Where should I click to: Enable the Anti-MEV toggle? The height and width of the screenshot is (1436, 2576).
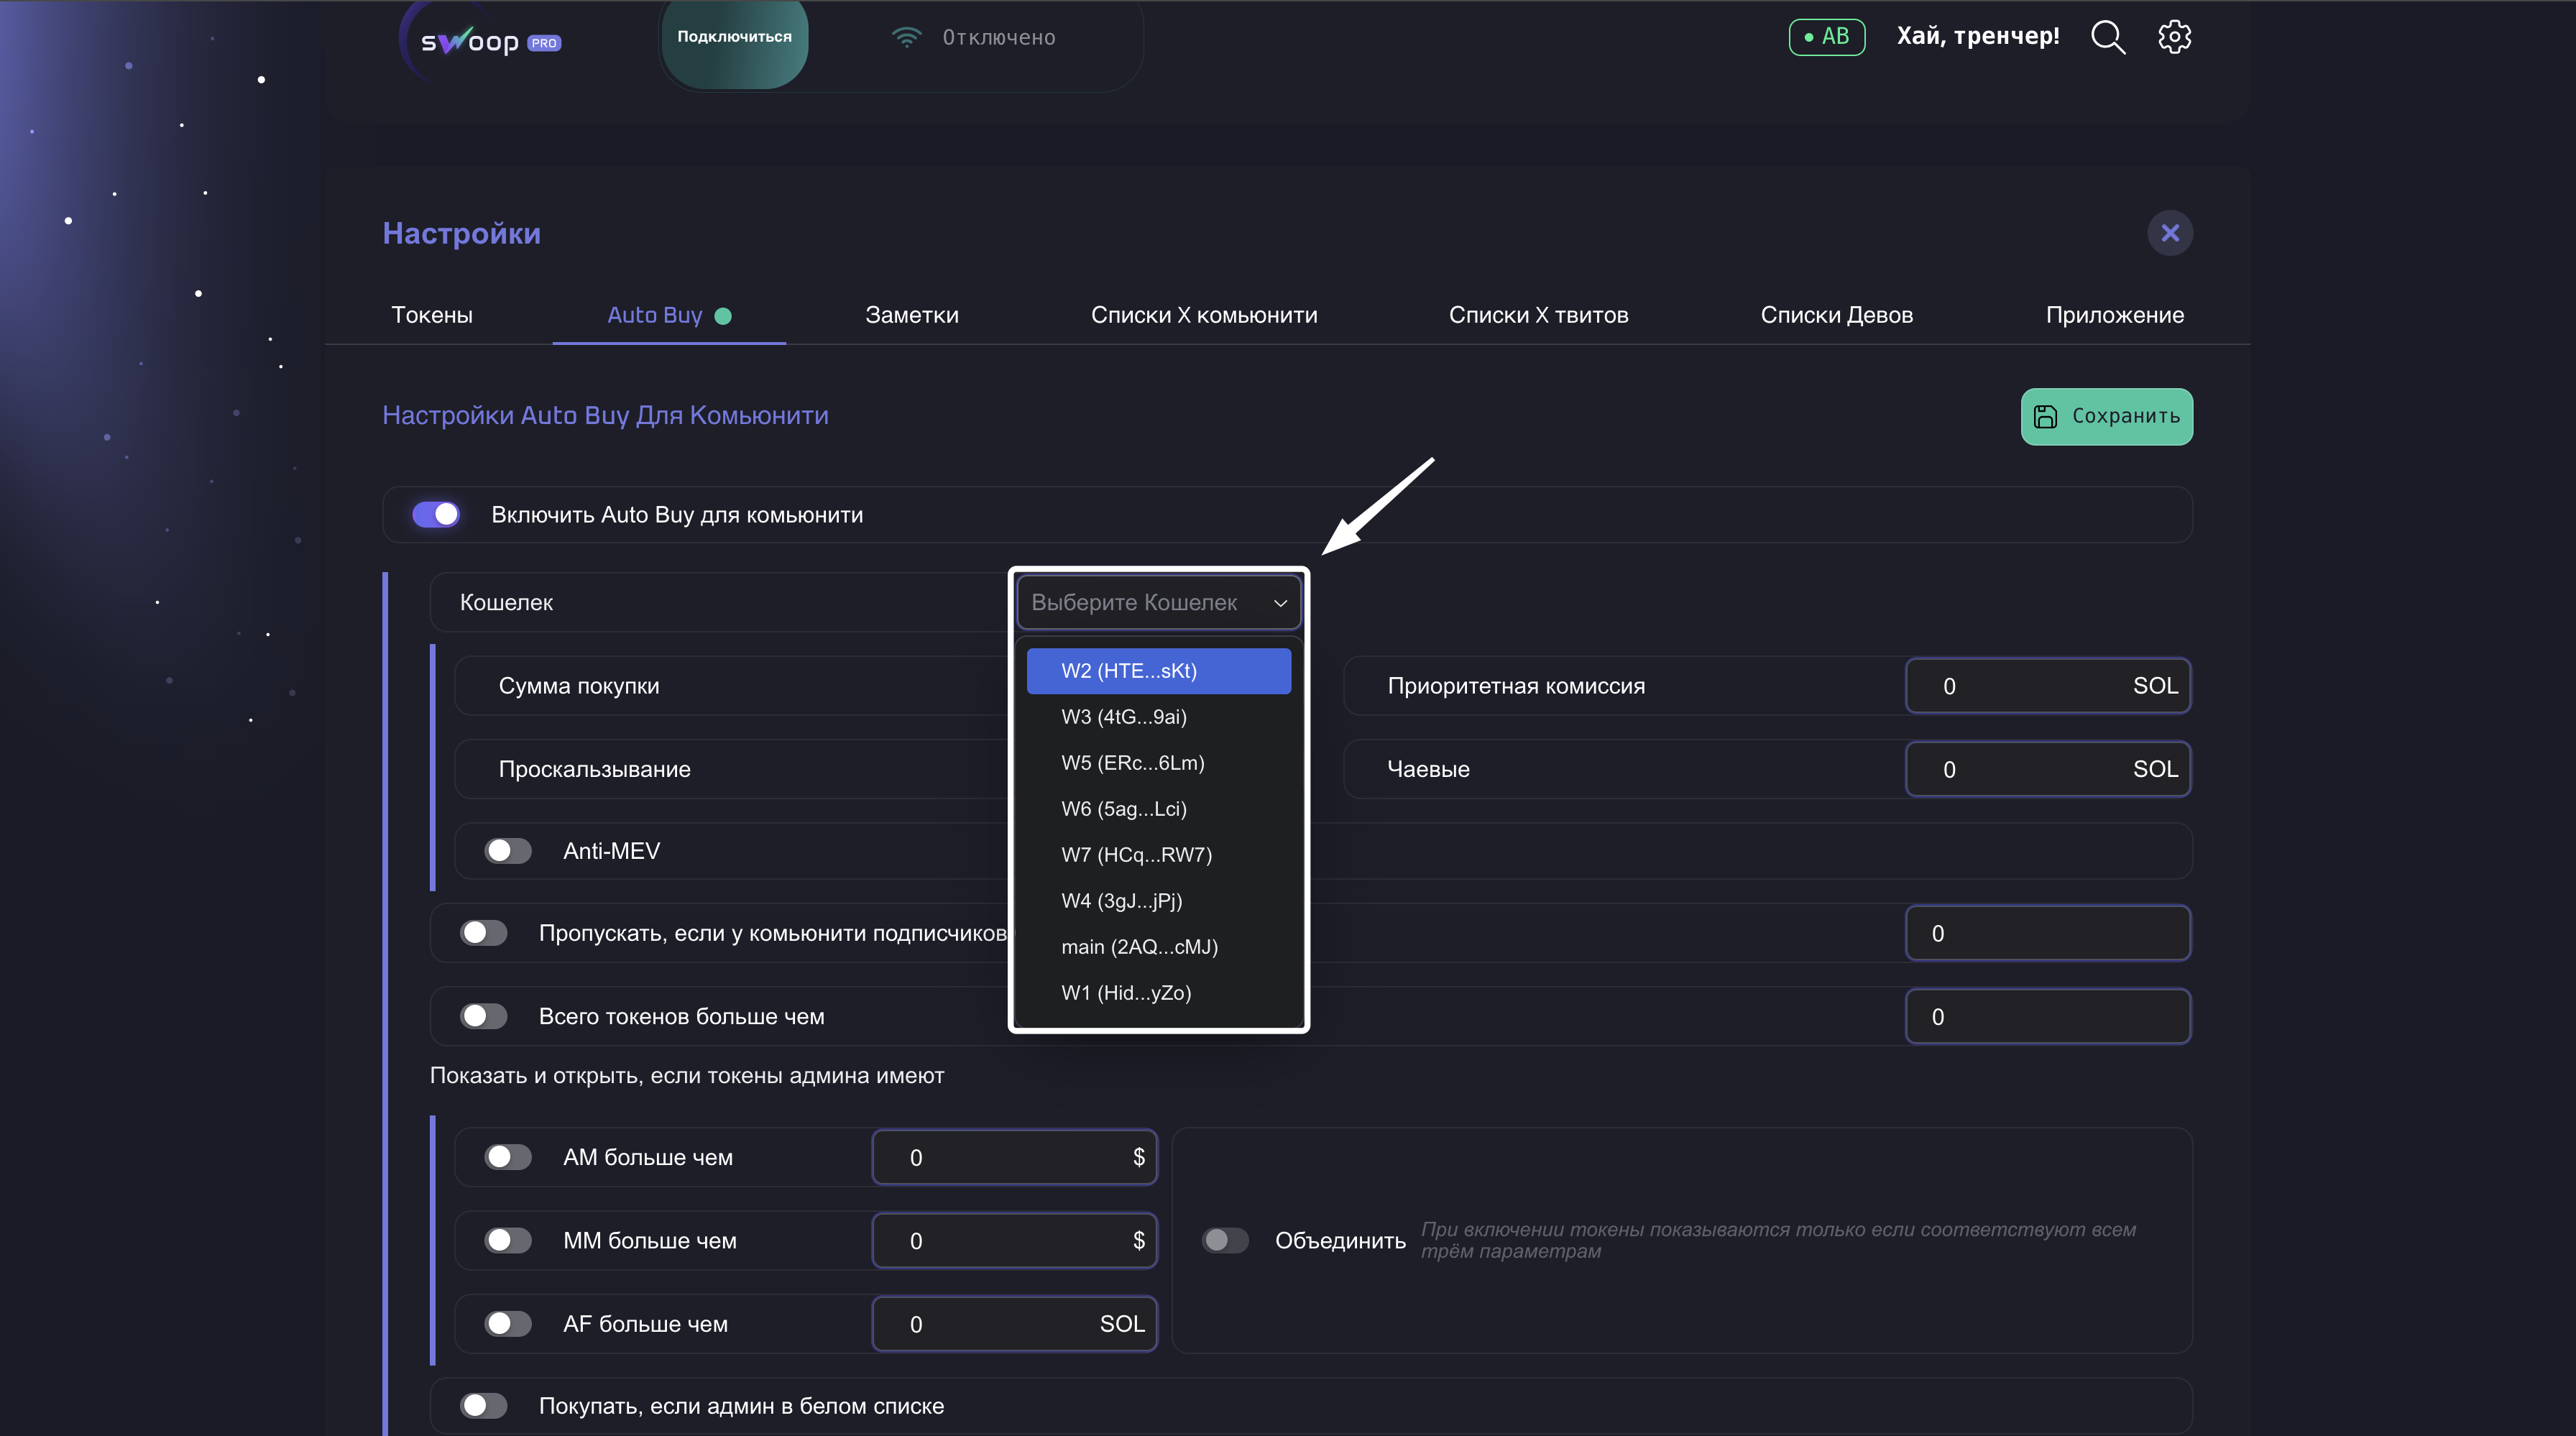pyautogui.click(x=508, y=851)
